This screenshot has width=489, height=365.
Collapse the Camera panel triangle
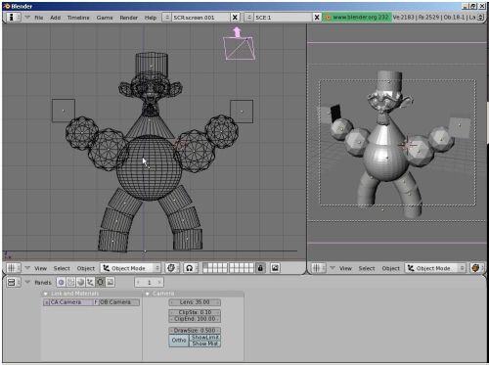tap(148, 294)
